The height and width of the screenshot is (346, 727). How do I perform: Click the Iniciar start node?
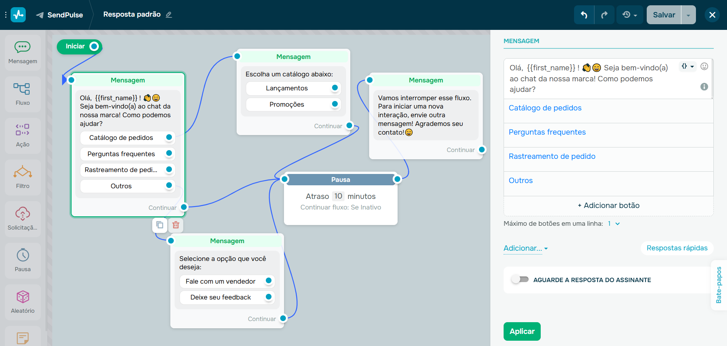79,46
